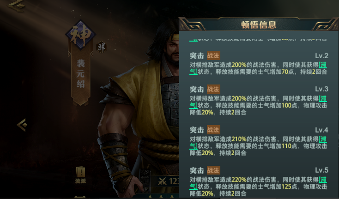Go to previous hero with left chevron

(22, 125)
